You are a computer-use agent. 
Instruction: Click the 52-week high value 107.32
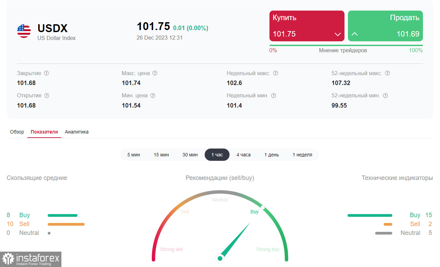341,83
